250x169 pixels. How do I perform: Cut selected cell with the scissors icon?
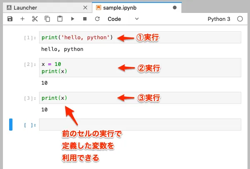(35, 19)
